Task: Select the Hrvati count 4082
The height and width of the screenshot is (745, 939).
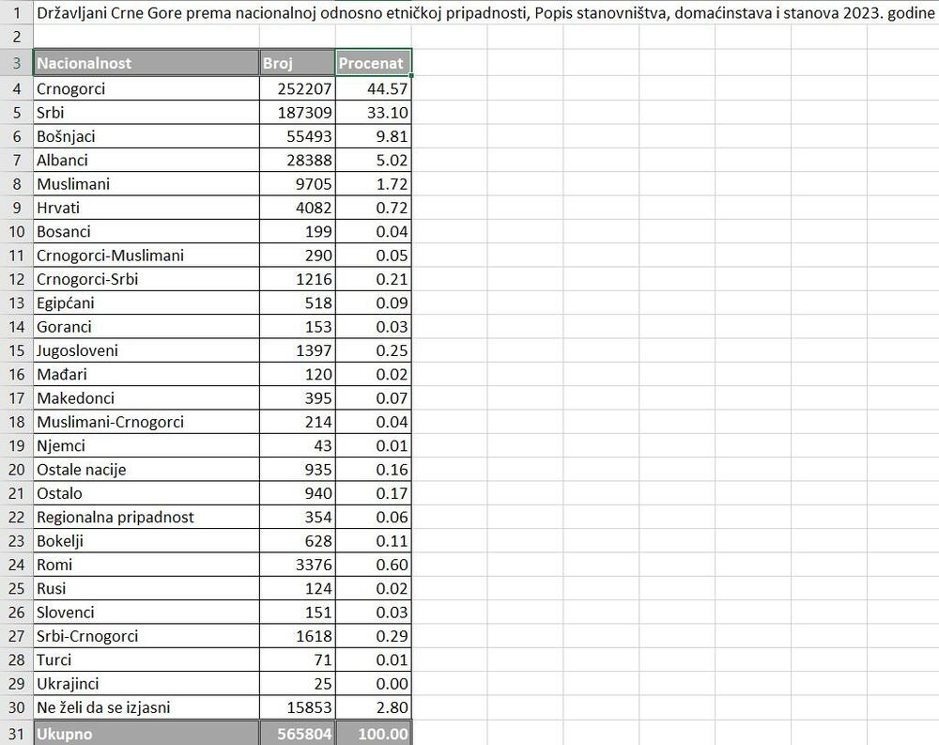Action: 297,208
